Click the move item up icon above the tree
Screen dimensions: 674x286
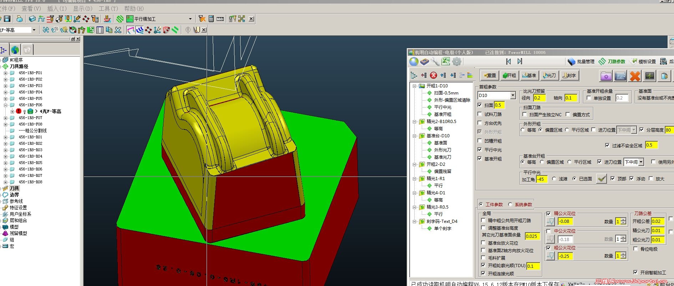pyautogui.click(x=443, y=75)
